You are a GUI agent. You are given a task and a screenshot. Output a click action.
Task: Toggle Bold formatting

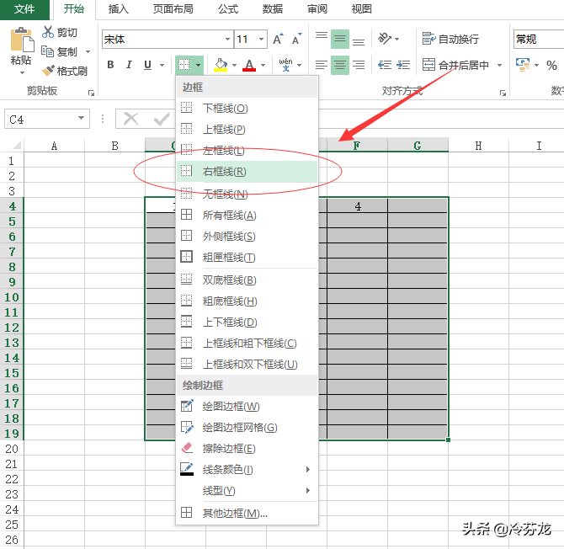pos(110,65)
